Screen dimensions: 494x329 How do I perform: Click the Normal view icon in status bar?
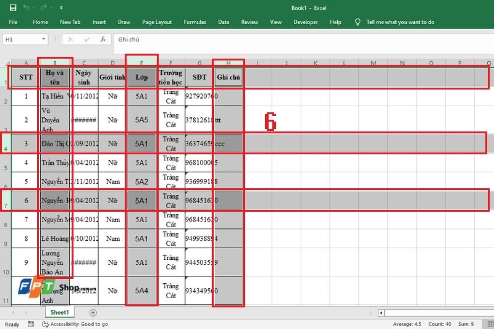490,324
